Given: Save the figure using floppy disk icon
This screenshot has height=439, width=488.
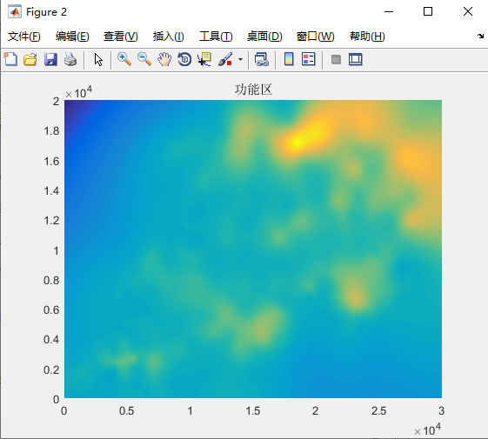Looking at the screenshot, I should pyautogui.click(x=50, y=59).
